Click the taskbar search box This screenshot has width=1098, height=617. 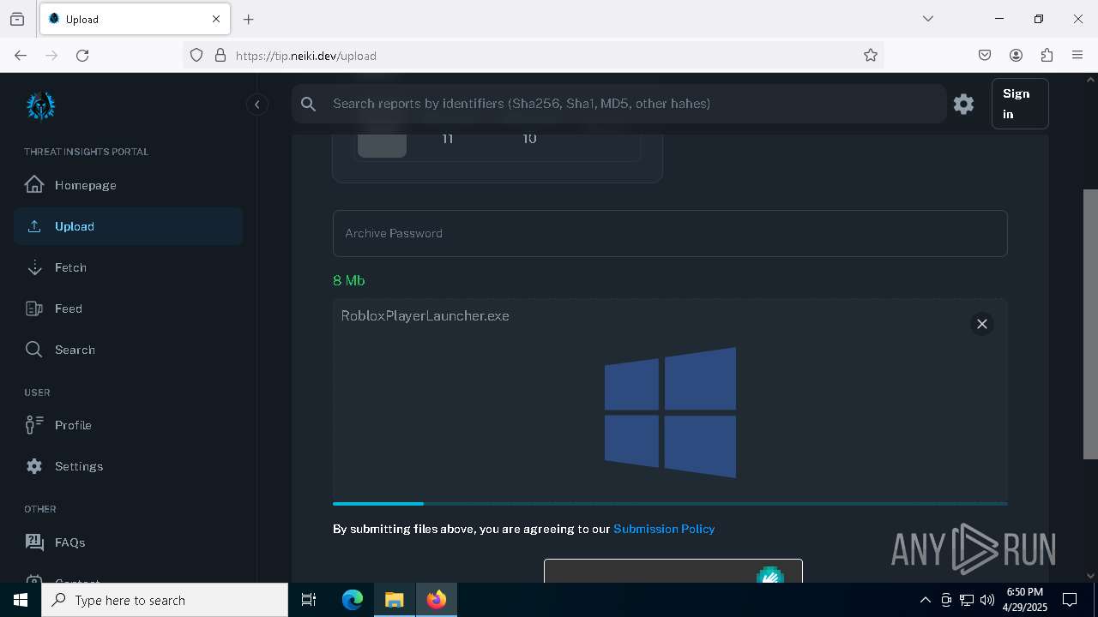pyautogui.click(x=165, y=600)
